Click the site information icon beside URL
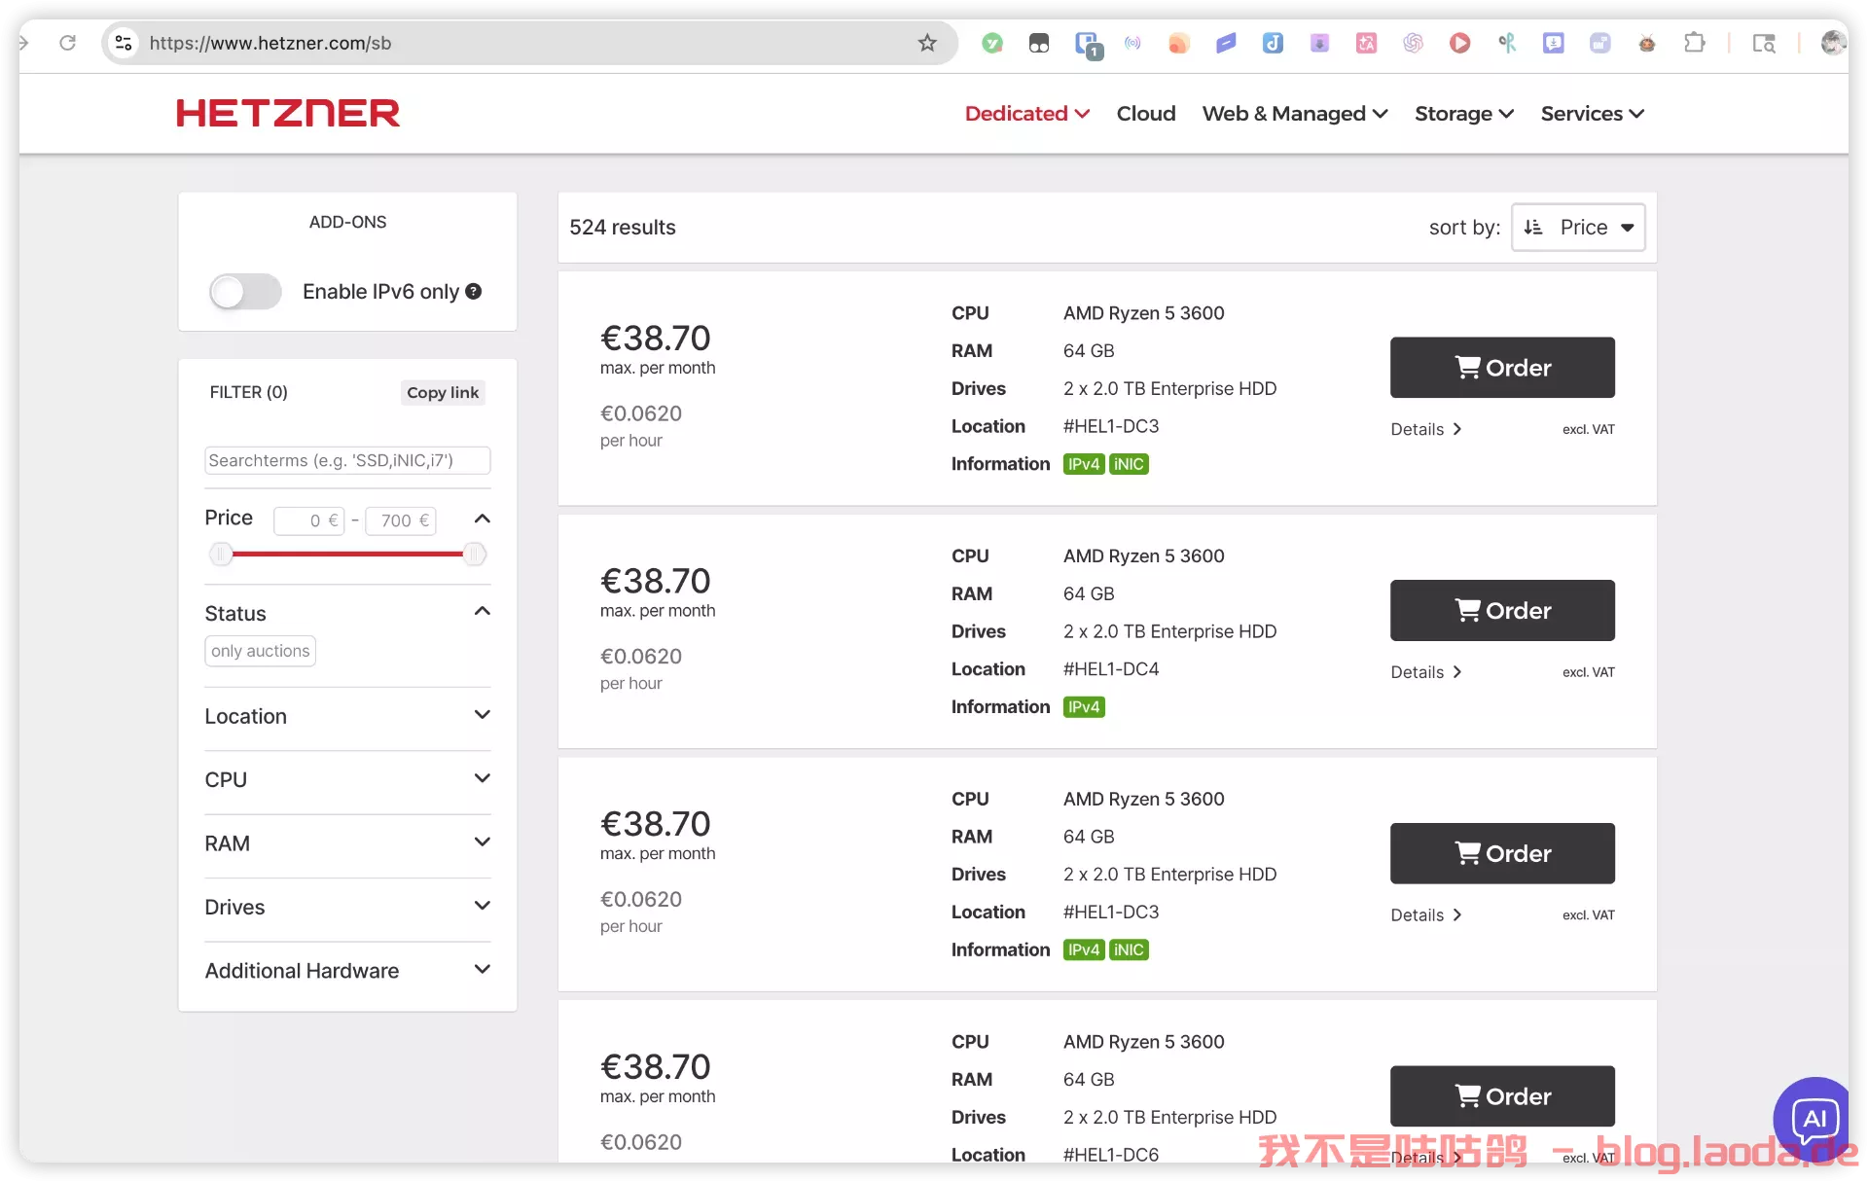 tap(124, 43)
